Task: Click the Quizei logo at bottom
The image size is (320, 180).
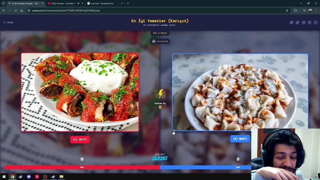Action: (160, 158)
